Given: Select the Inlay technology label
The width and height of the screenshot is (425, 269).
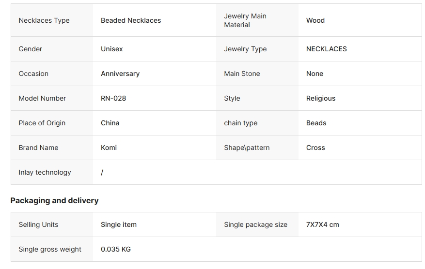Looking at the screenshot, I should coord(45,172).
